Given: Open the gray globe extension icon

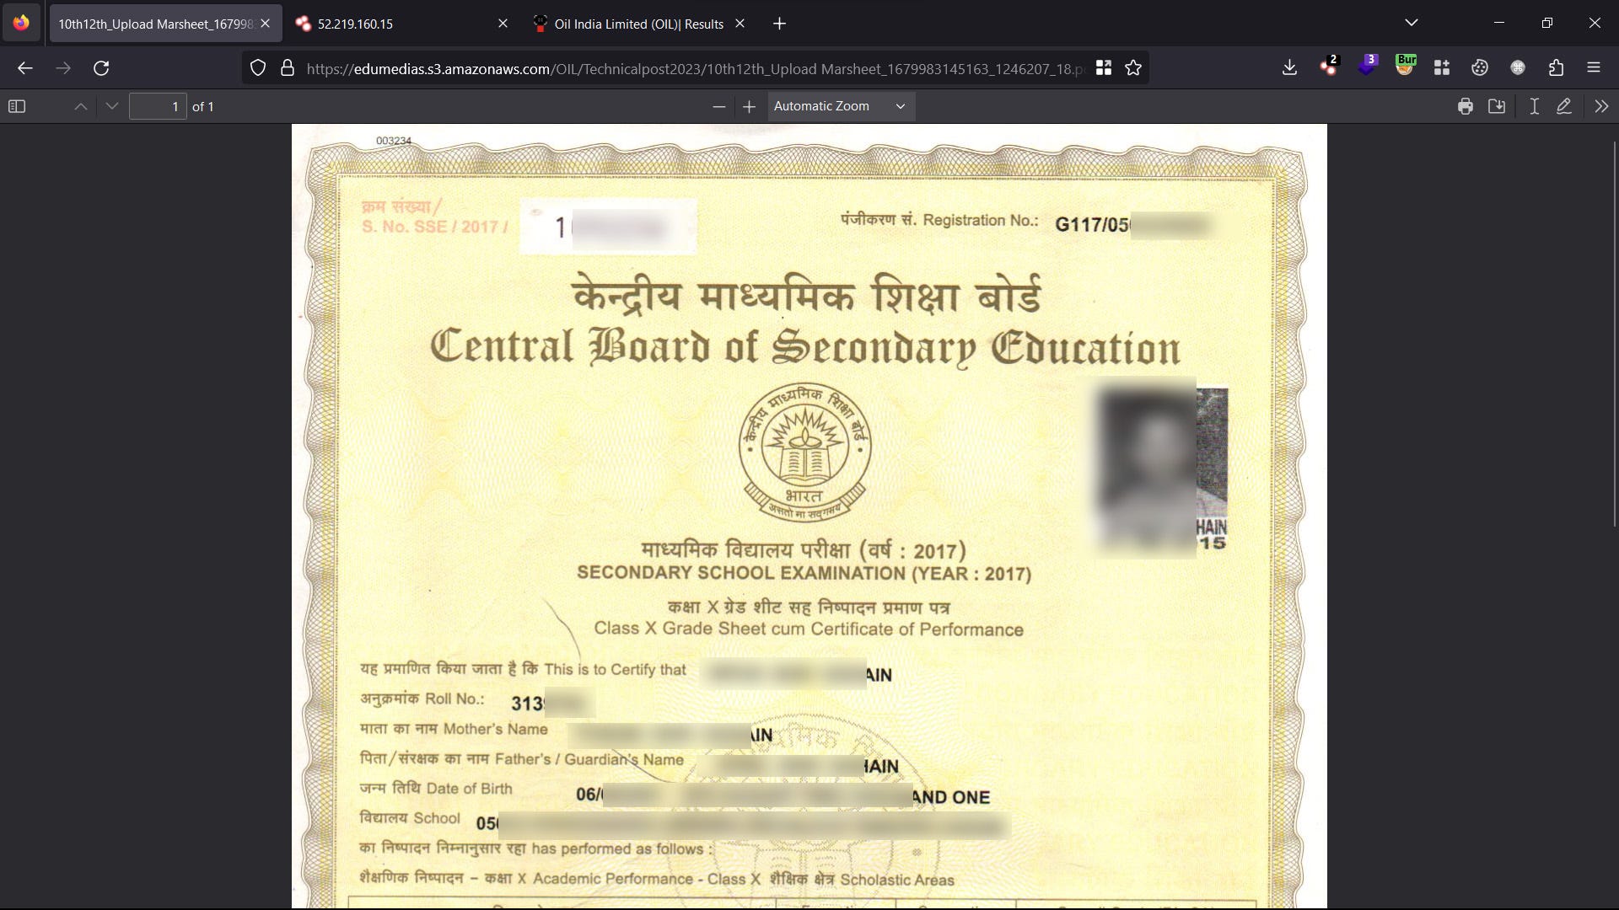Looking at the screenshot, I should [x=1518, y=68].
